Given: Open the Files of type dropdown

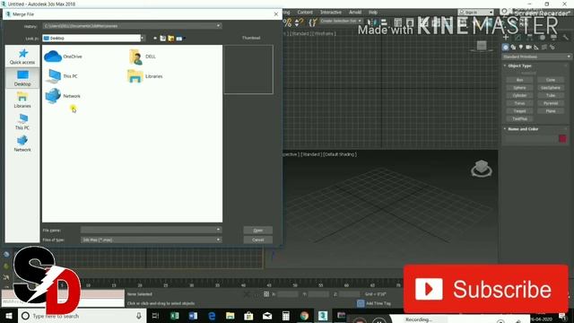Looking at the screenshot, I should point(218,240).
